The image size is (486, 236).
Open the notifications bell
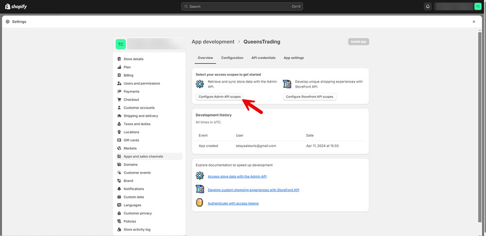click(x=428, y=6)
